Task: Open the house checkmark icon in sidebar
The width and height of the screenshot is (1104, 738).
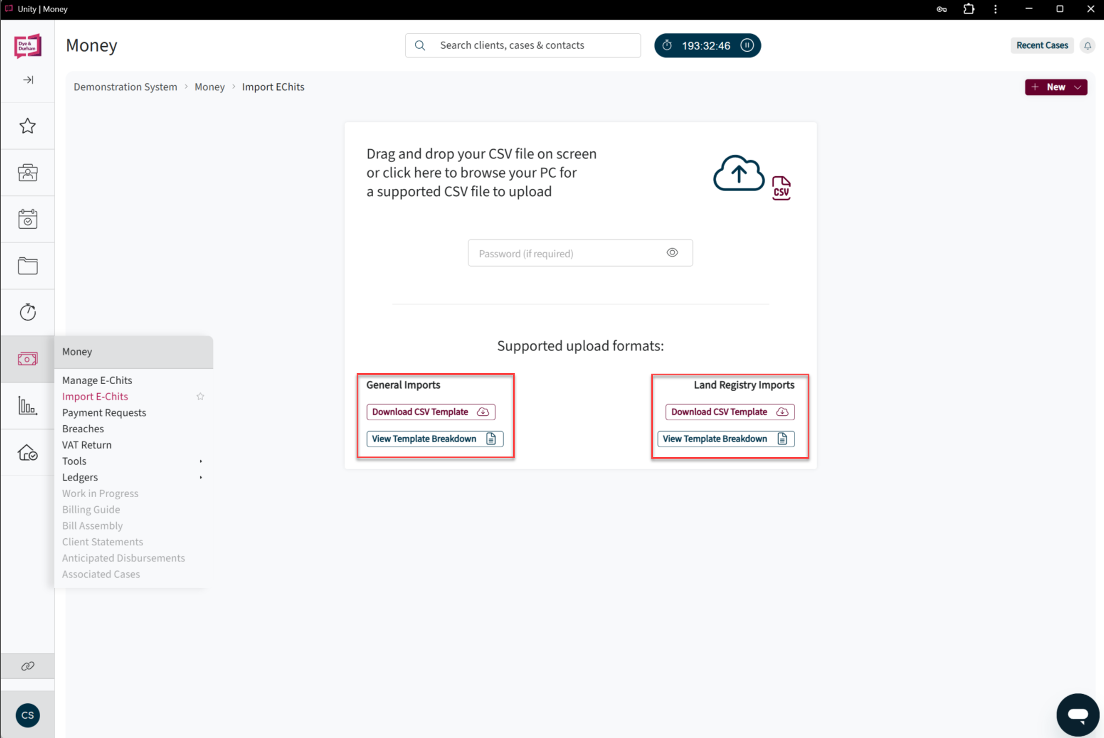Action: pos(27,453)
